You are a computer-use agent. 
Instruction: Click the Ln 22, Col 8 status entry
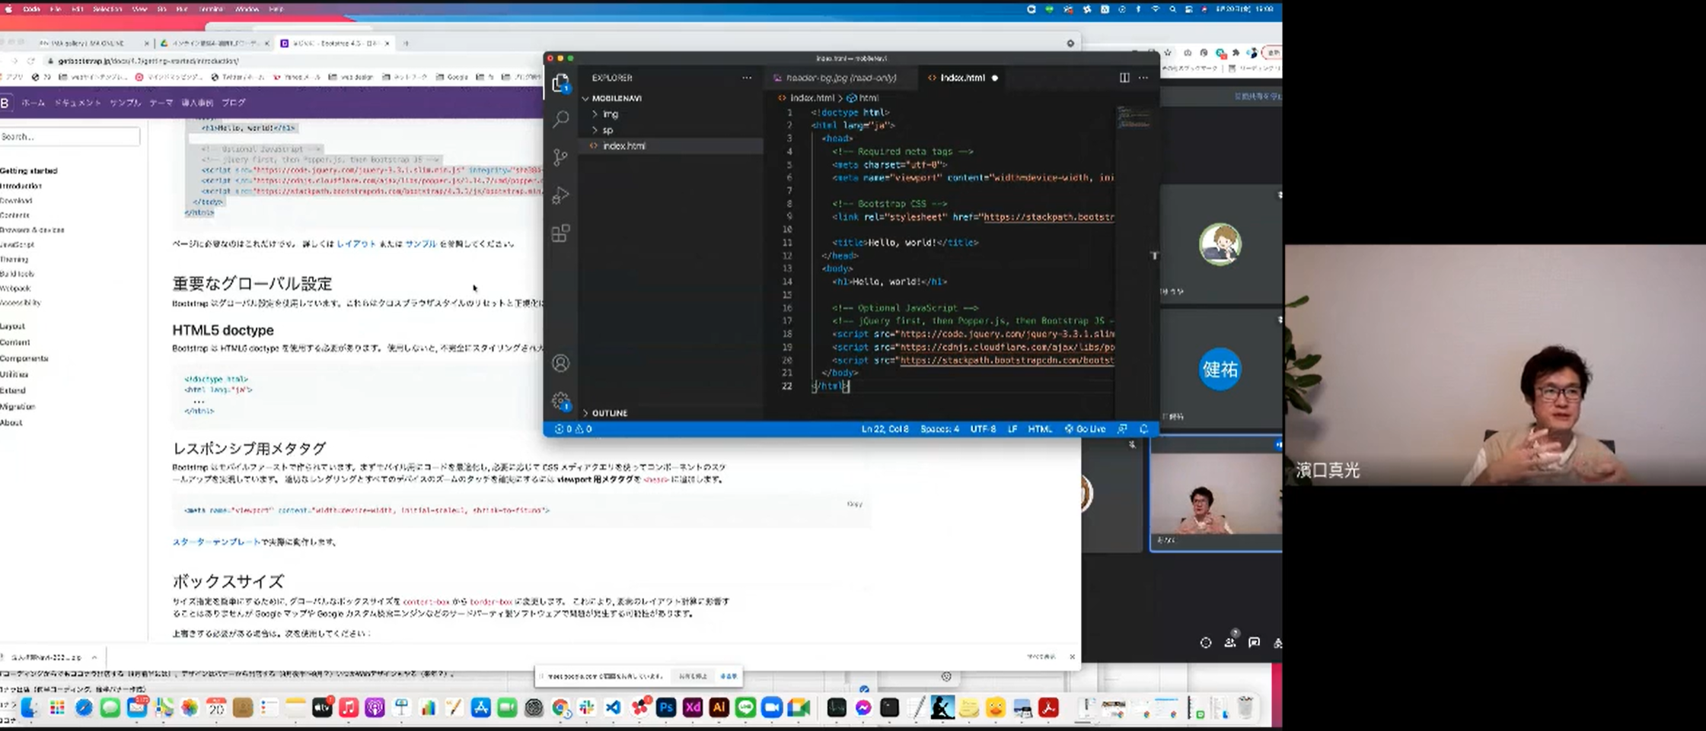885,429
